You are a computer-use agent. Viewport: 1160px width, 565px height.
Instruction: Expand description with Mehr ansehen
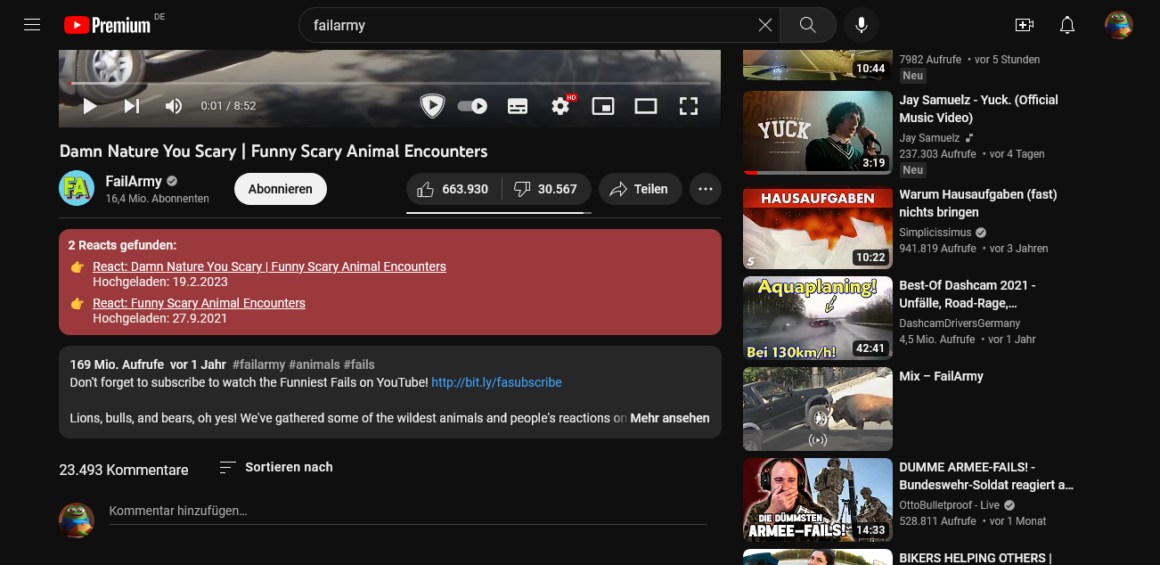tap(670, 418)
